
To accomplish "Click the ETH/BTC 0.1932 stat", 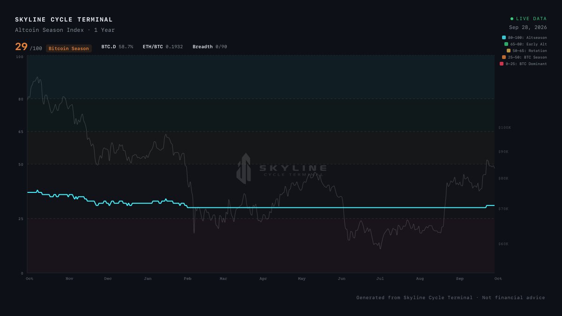I will pos(163,47).
